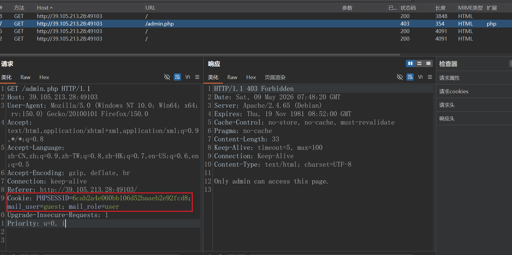Toggle word wrap in the request panel
This screenshot has height=255, width=512.
tap(177, 77)
